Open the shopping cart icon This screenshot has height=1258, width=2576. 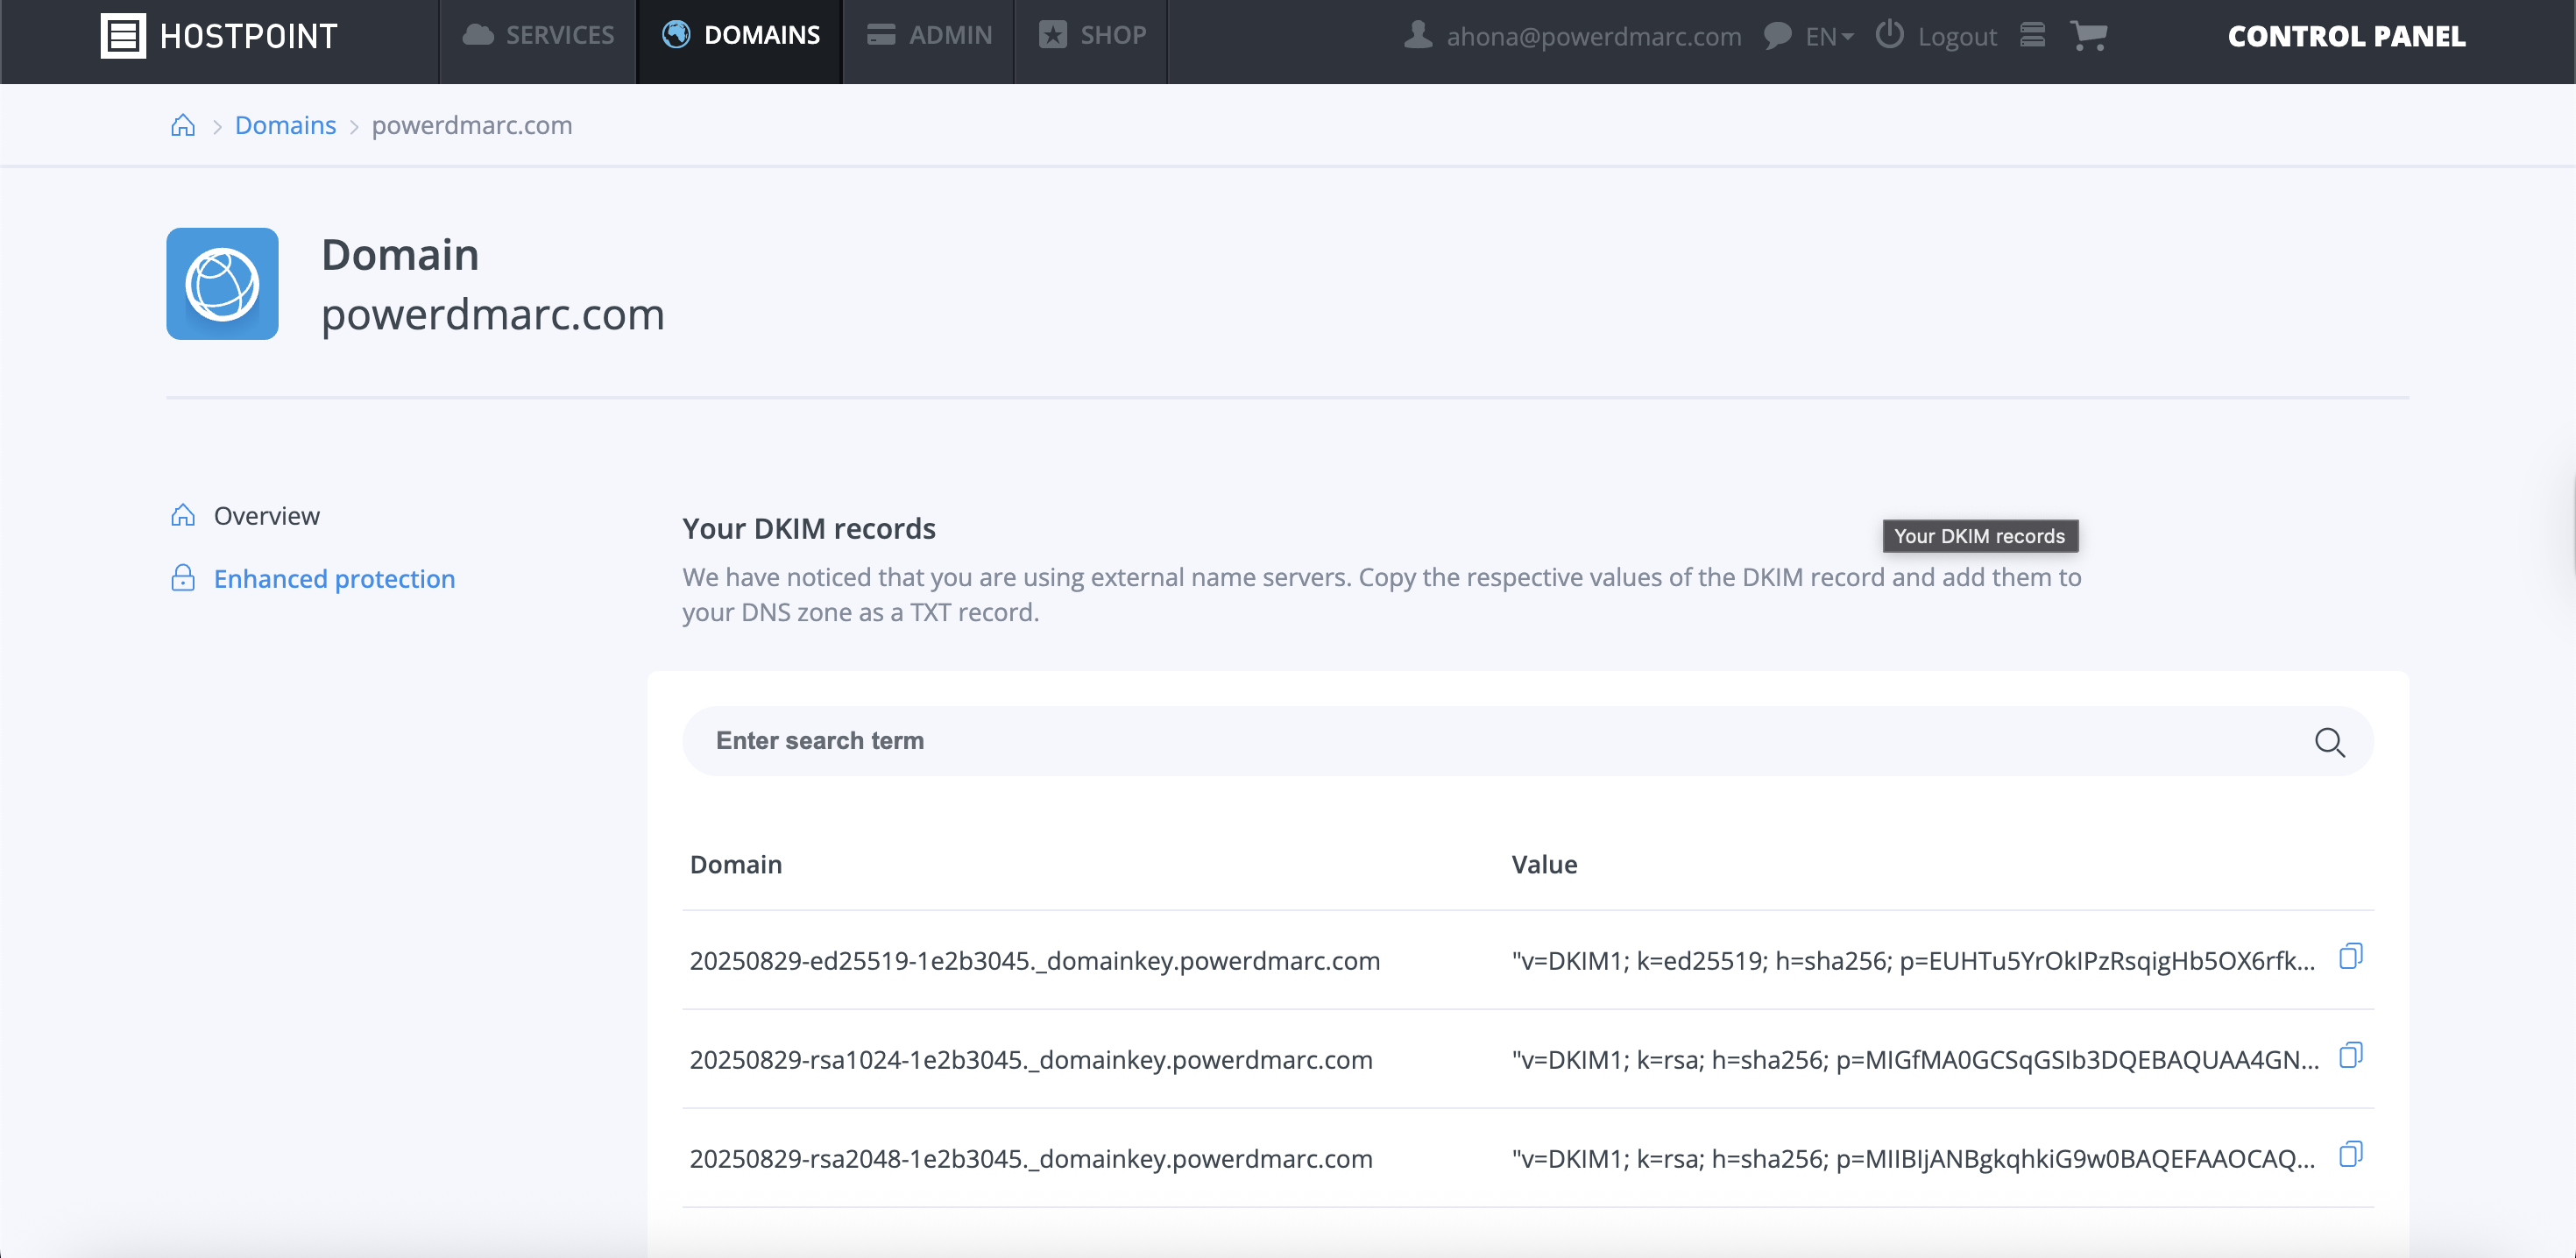[x=2088, y=36]
